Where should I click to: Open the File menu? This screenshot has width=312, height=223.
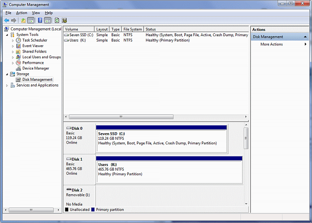tap(8, 13)
